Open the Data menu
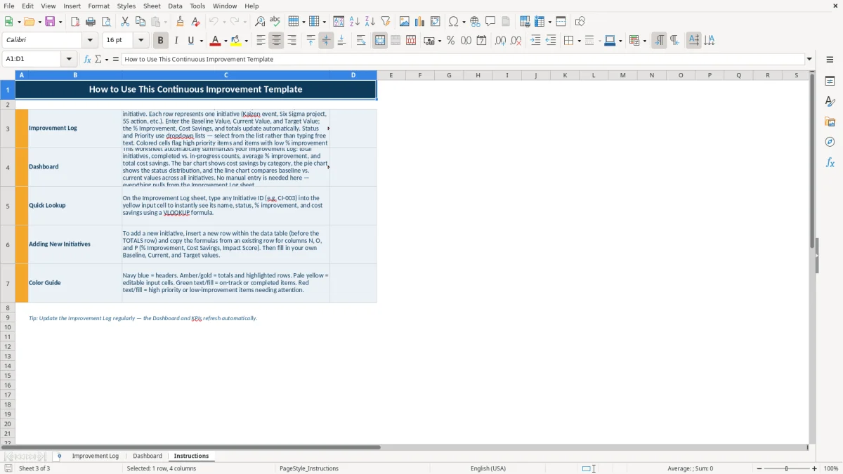 click(175, 6)
